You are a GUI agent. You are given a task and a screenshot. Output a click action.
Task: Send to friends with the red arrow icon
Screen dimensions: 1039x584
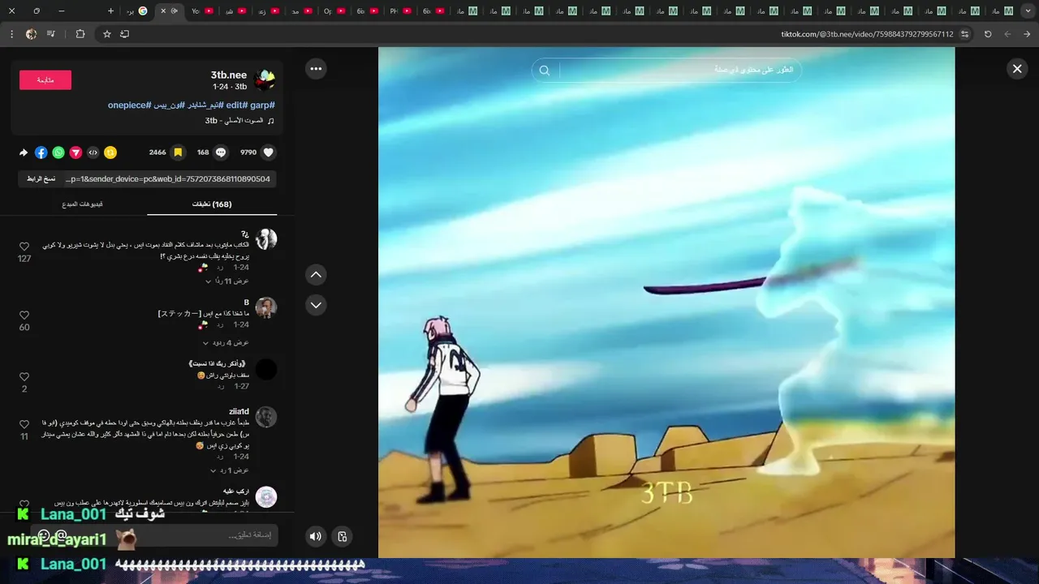pos(75,152)
